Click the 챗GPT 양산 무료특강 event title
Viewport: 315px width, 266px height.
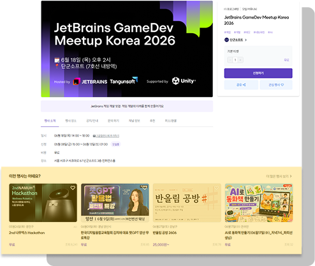pyautogui.click(x=115, y=235)
